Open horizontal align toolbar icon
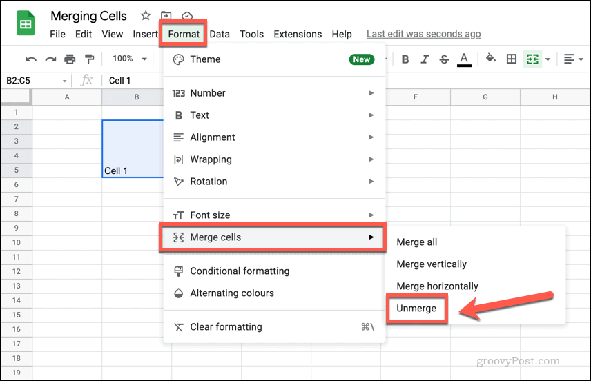The image size is (591, 381). (569, 59)
